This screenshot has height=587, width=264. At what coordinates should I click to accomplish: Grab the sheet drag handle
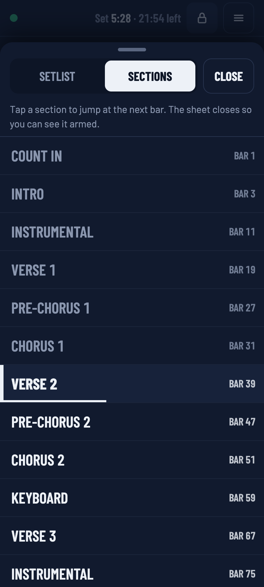[132, 50]
